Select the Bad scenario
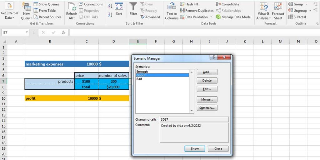This screenshot has height=160, width=320. click(x=162, y=79)
